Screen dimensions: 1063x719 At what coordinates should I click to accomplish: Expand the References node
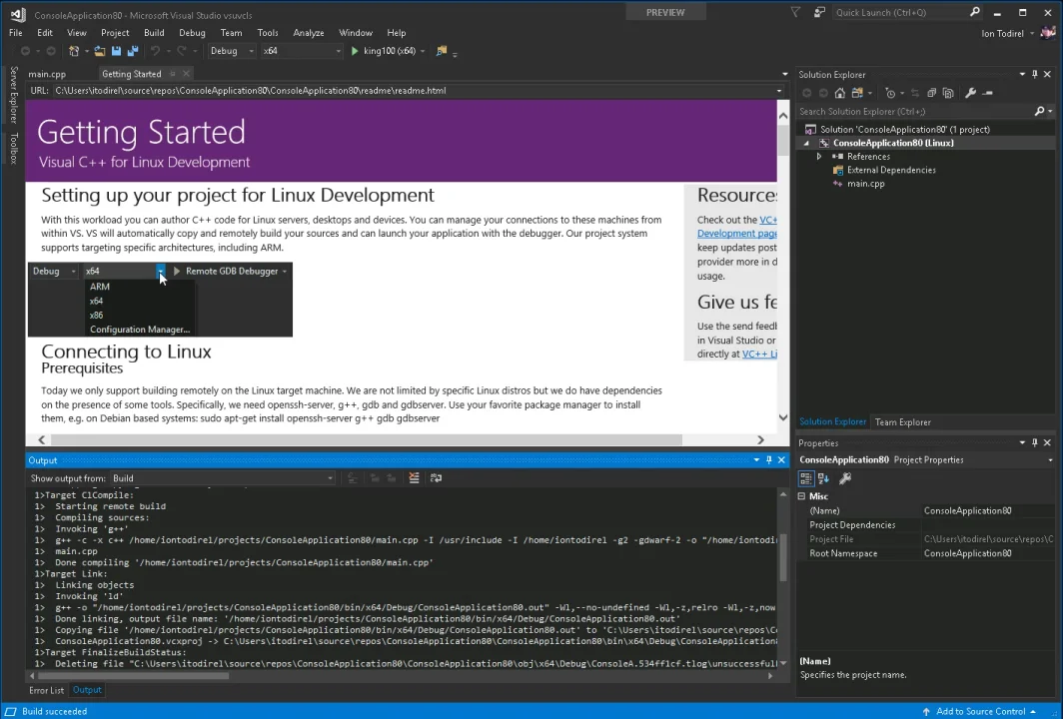tap(819, 157)
